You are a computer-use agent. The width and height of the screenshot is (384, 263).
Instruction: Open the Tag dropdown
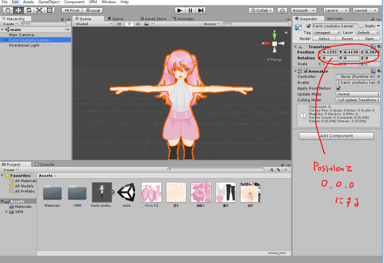(x=327, y=32)
